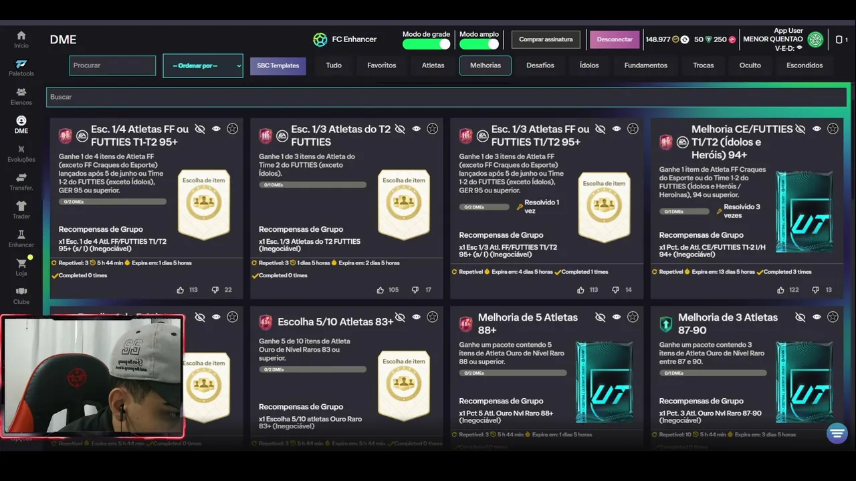856x481 pixels.
Task: Star the Escolha 5/10 Atletas 83+ card
Action: (433, 317)
